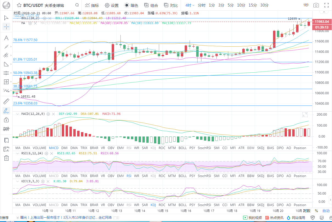Enter fullscreen chart mode

(327, 5)
